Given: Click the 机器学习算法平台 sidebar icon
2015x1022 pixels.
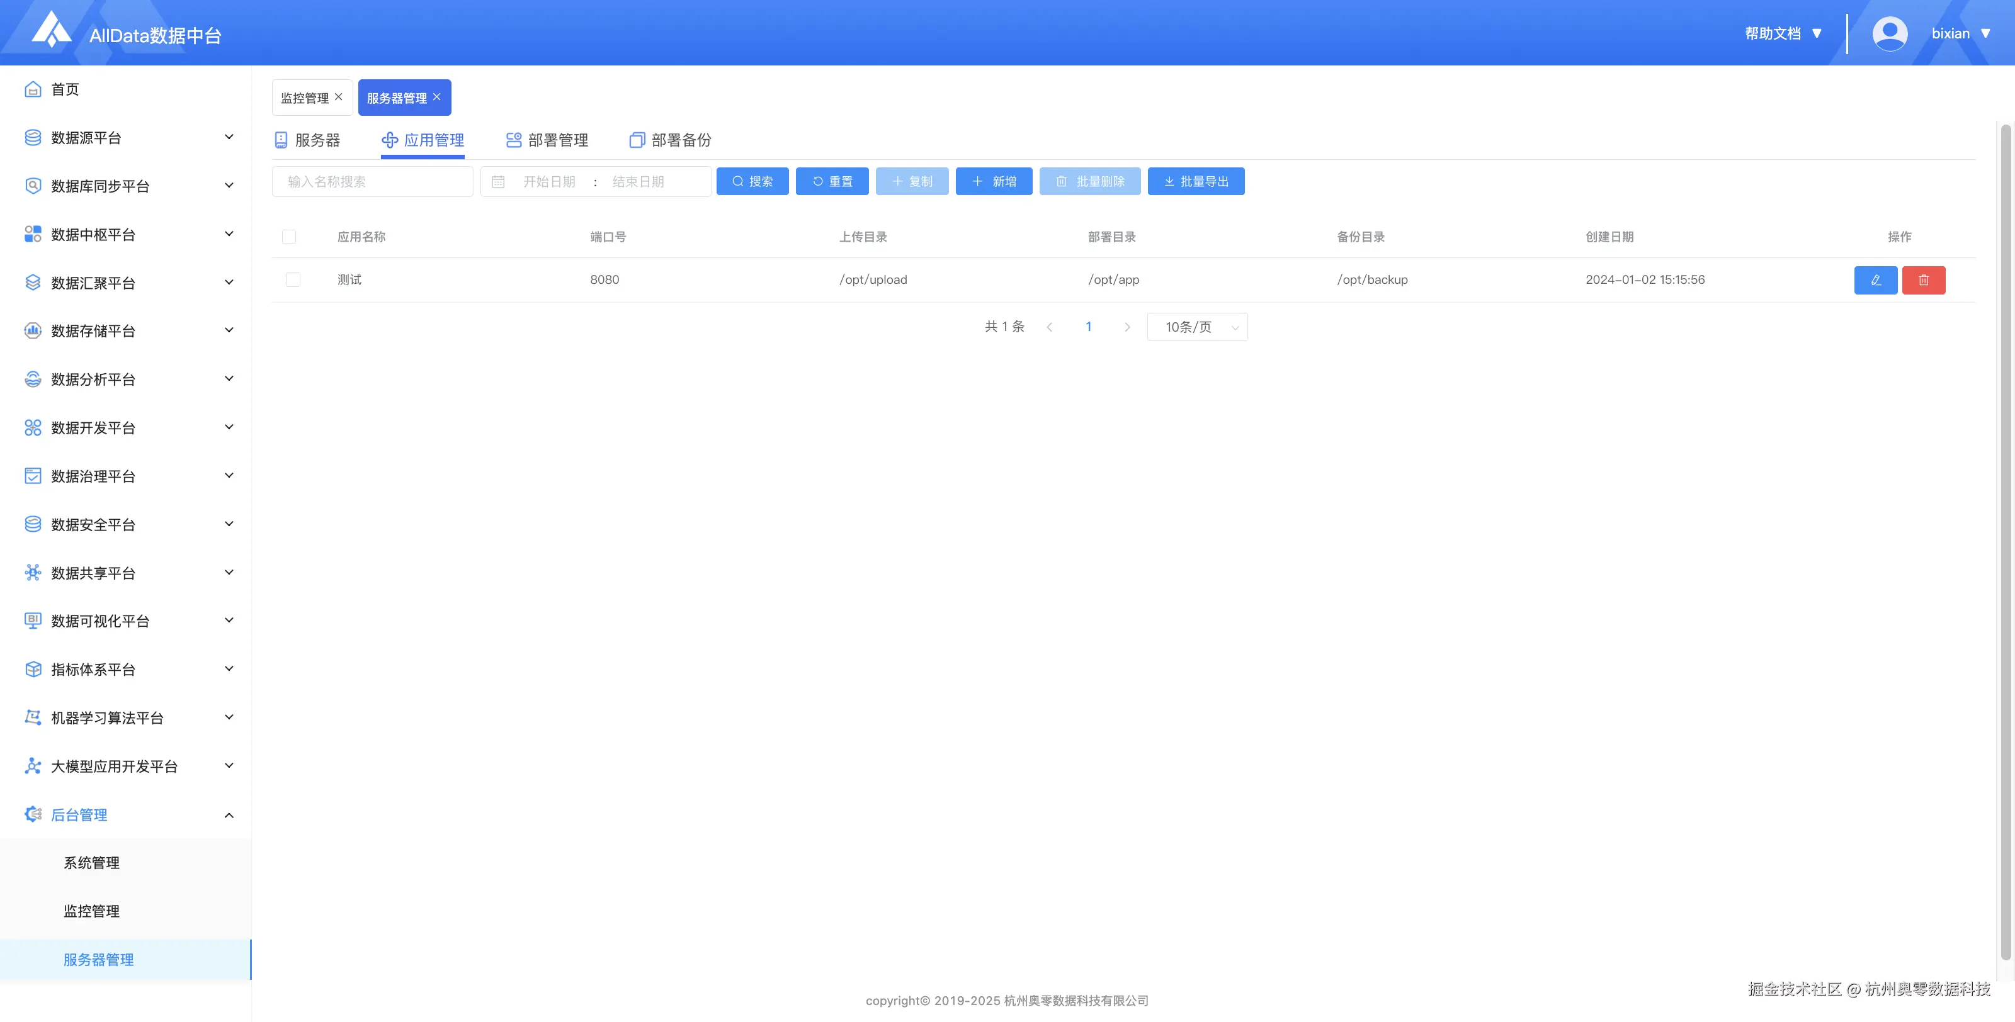Looking at the screenshot, I should [x=32, y=717].
